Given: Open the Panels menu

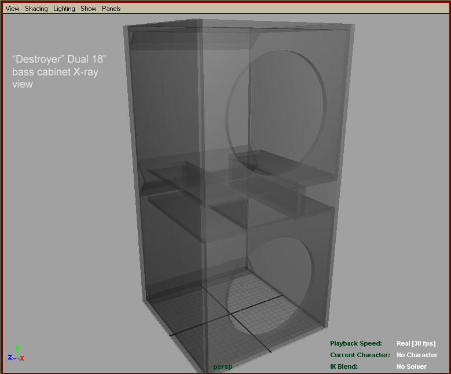Looking at the screenshot, I should [x=111, y=9].
